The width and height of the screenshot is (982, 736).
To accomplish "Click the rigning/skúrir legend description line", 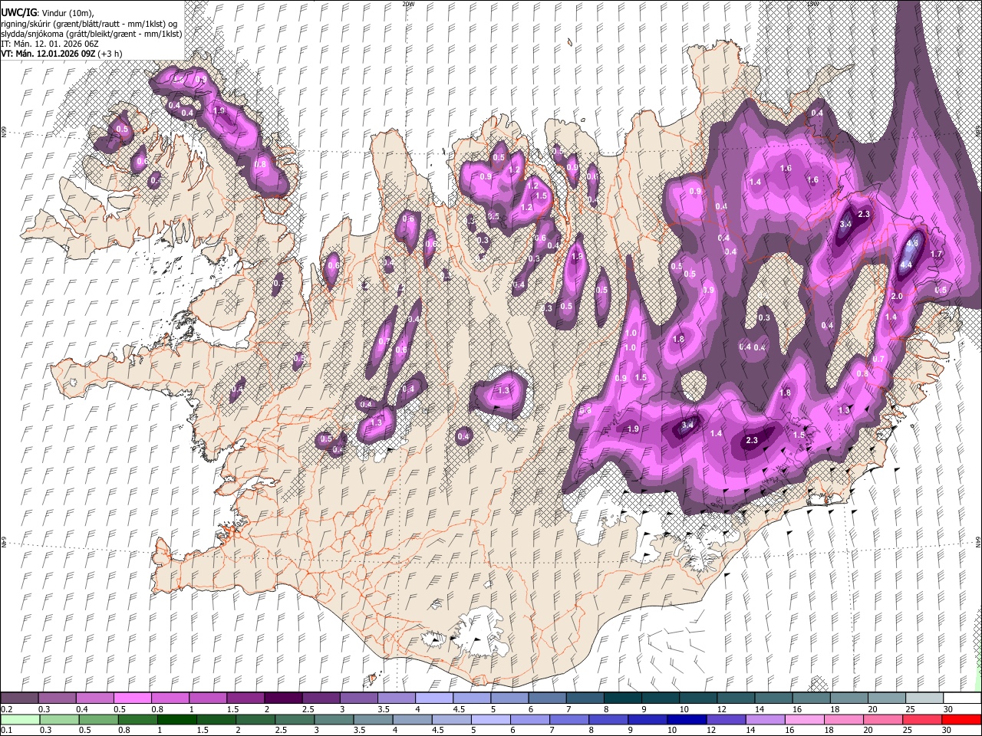I will [89, 24].
